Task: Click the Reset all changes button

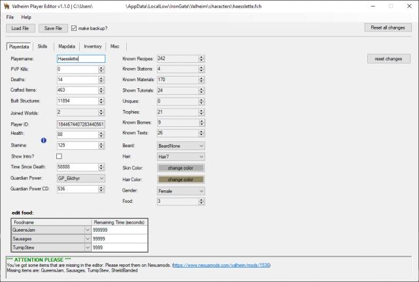Action: tap(388, 27)
